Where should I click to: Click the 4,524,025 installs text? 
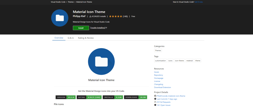tap(99, 16)
